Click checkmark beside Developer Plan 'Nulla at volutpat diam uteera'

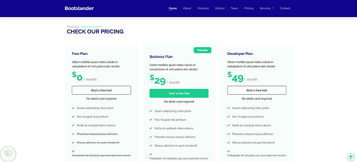click(228, 125)
